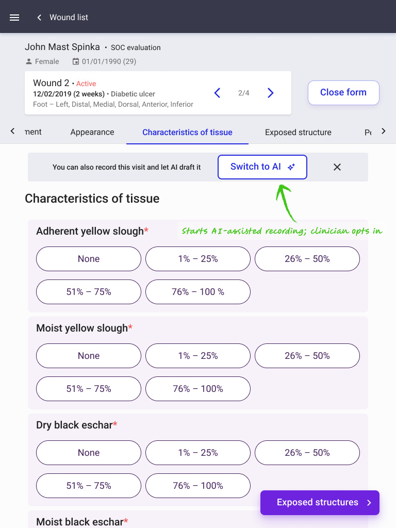This screenshot has height=528, width=396.
Task: Select the Characteristics of tissue tab
Action: [x=187, y=132]
